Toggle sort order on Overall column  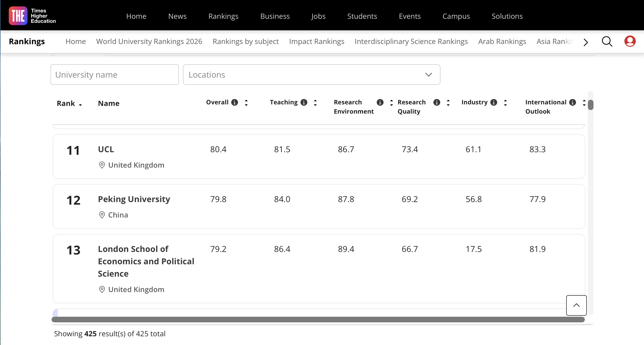point(246,103)
